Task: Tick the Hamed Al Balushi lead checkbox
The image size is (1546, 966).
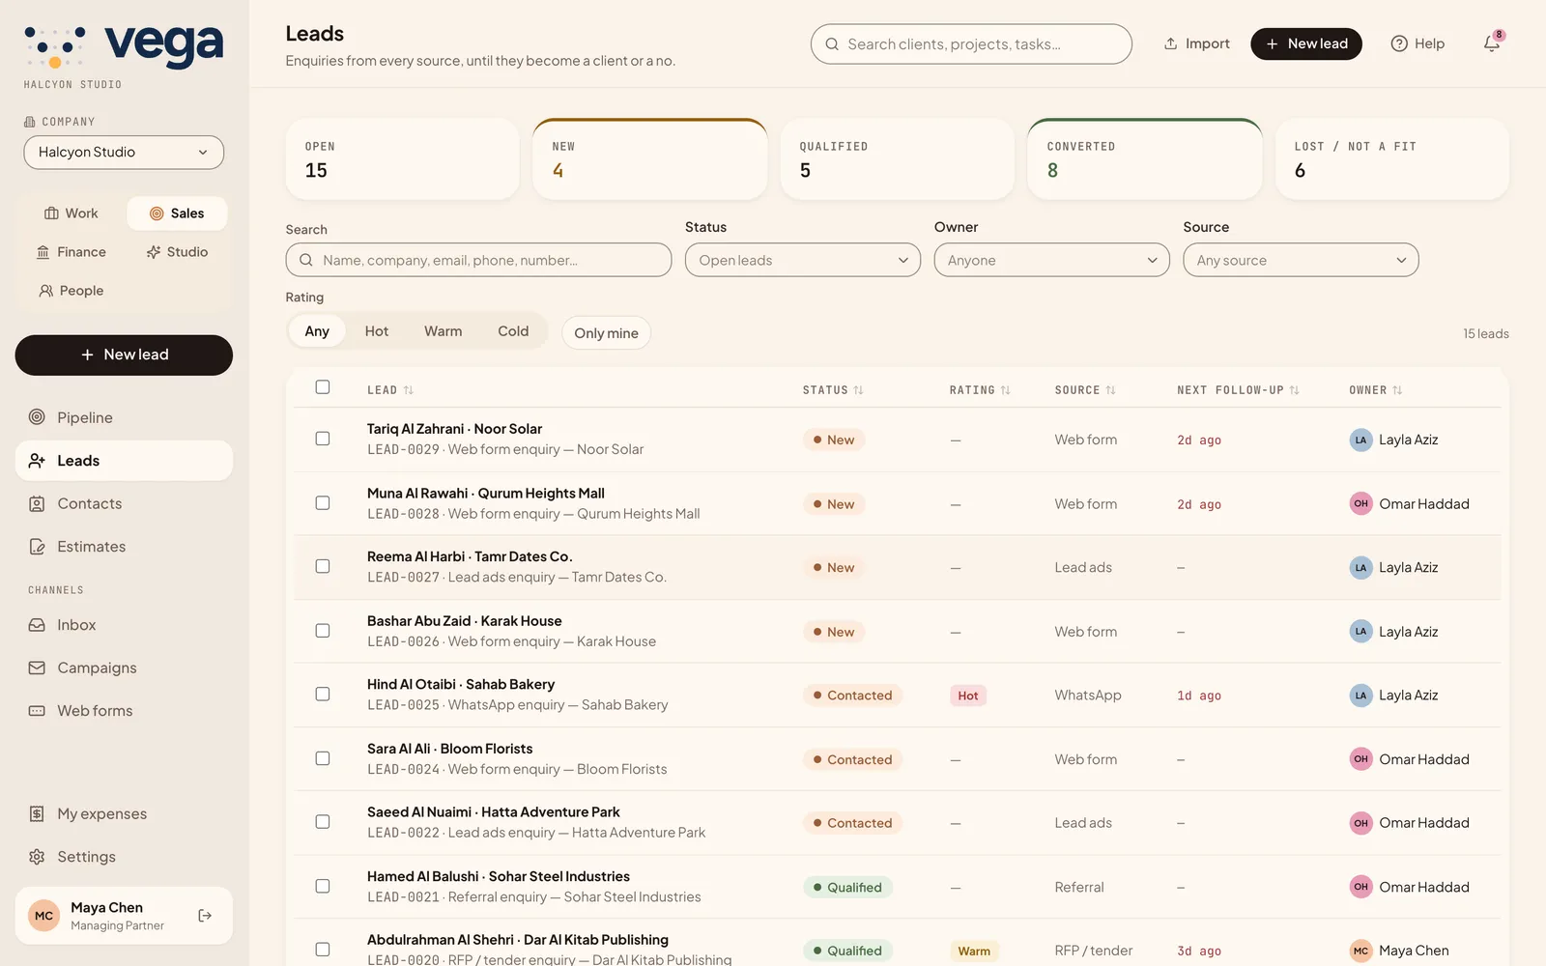Action: pyautogui.click(x=323, y=886)
